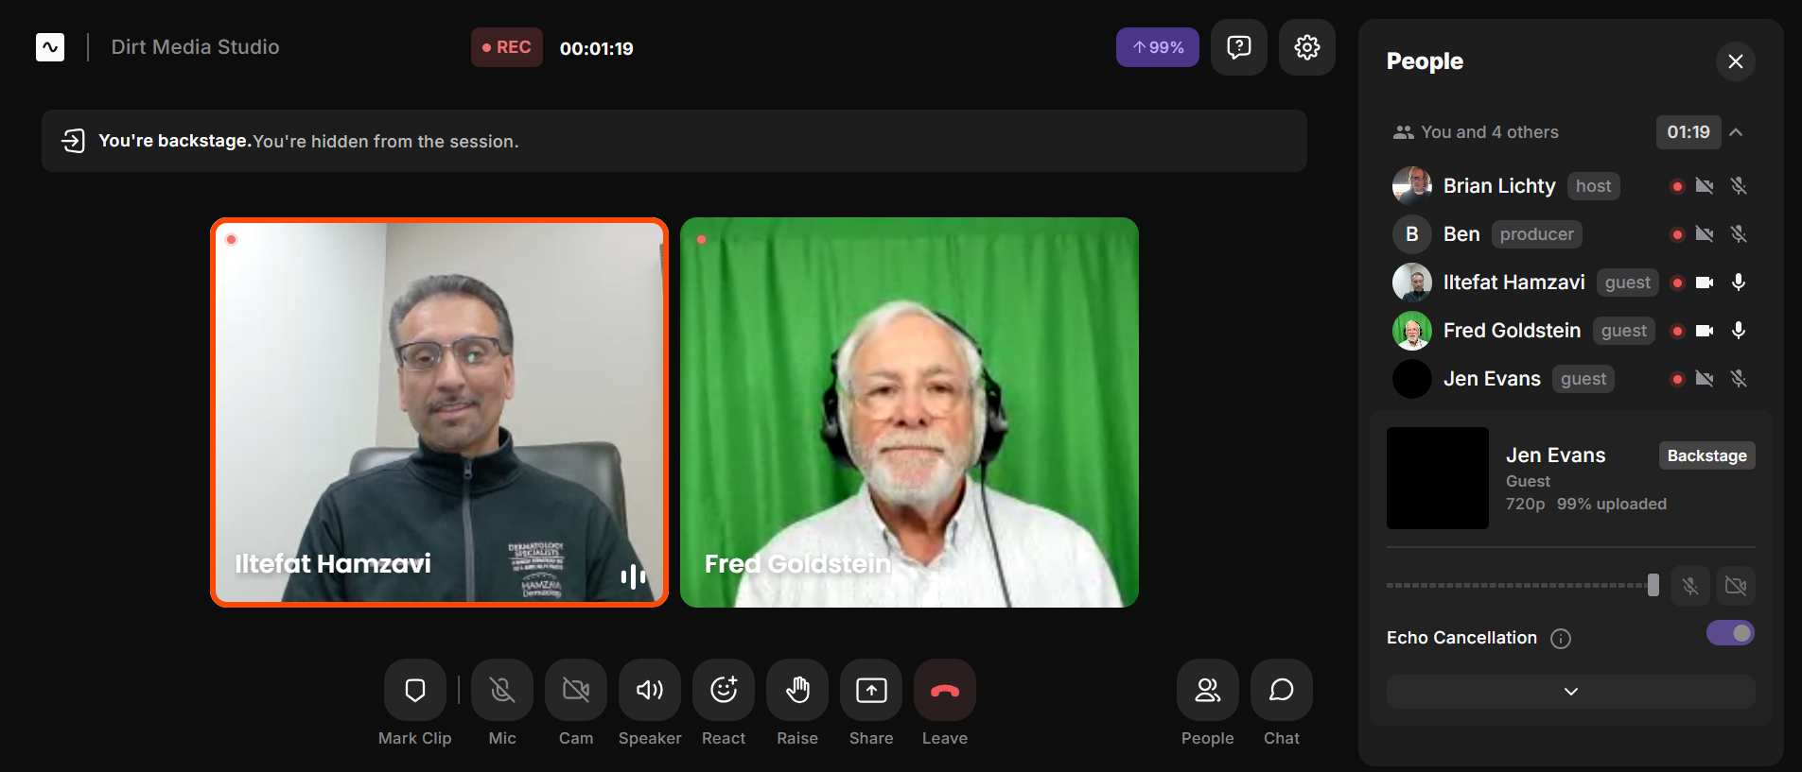Viewport: 1802px width, 772px height.
Task: Expand the dropdown below Echo Cancellation
Action: pos(1570,692)
